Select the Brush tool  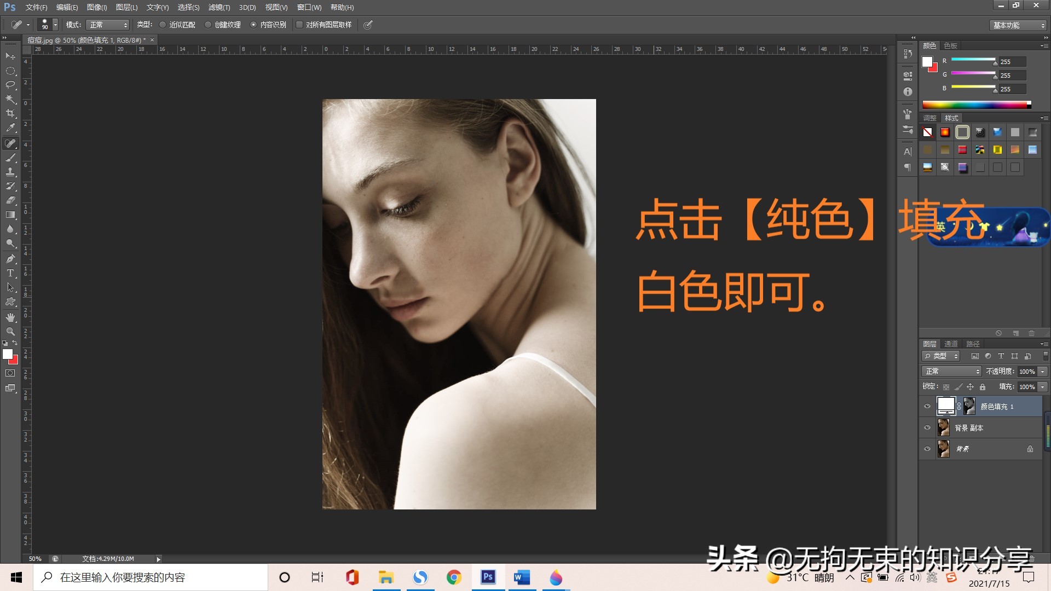(10, 158)
